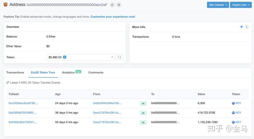Select value 419,722.0792
The image size is (254, 139).
206,113
